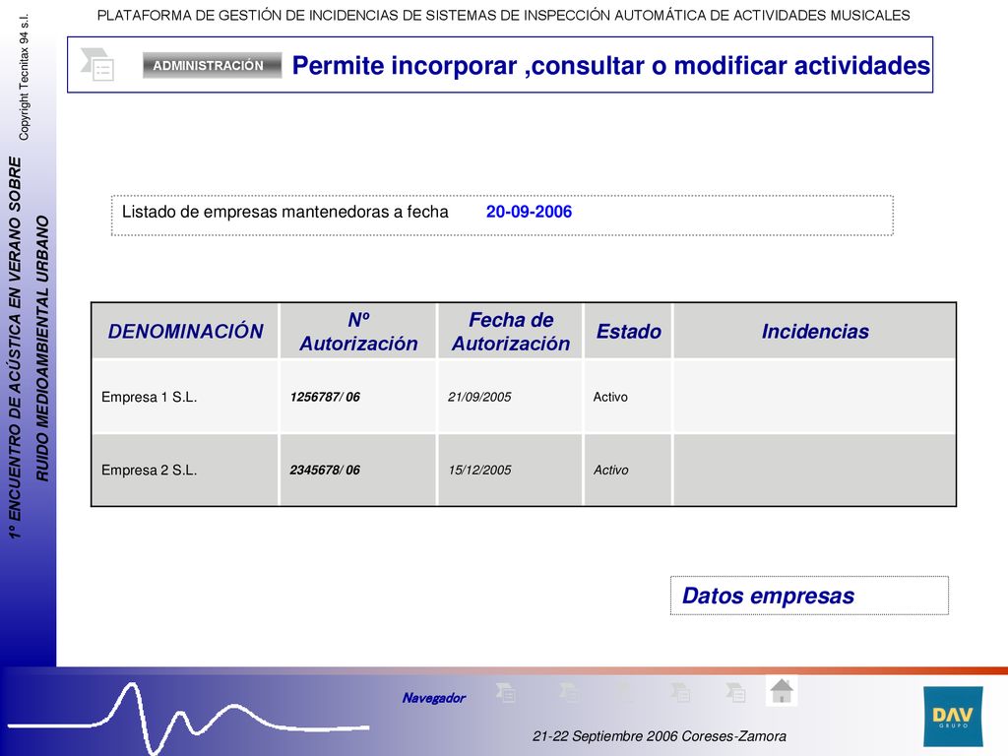Click authorization number 2345678/06
Screen dimensions: 1008x756
point(325,470)
